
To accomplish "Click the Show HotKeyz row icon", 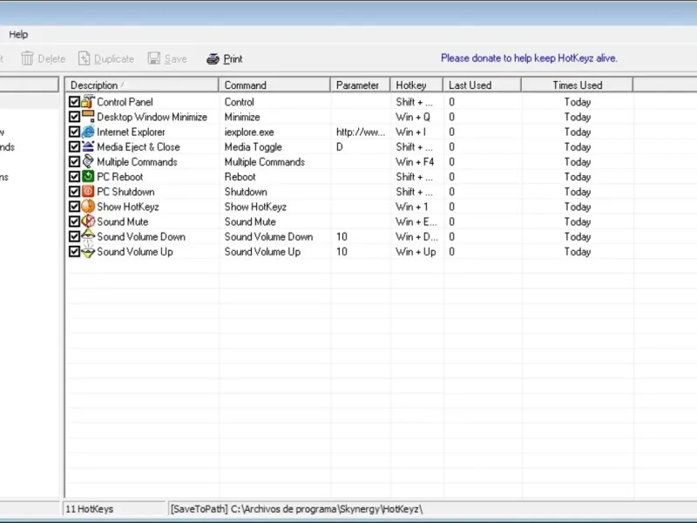I will click(88, 207).
